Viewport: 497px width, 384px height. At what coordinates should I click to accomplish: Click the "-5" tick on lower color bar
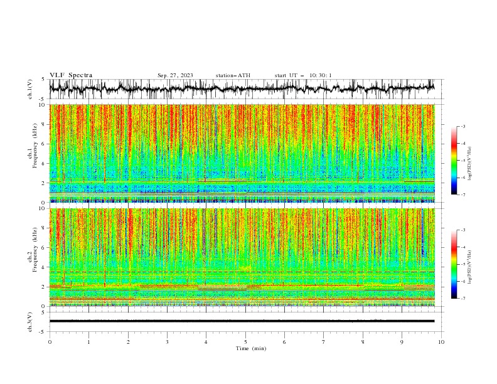click(463, 264)
